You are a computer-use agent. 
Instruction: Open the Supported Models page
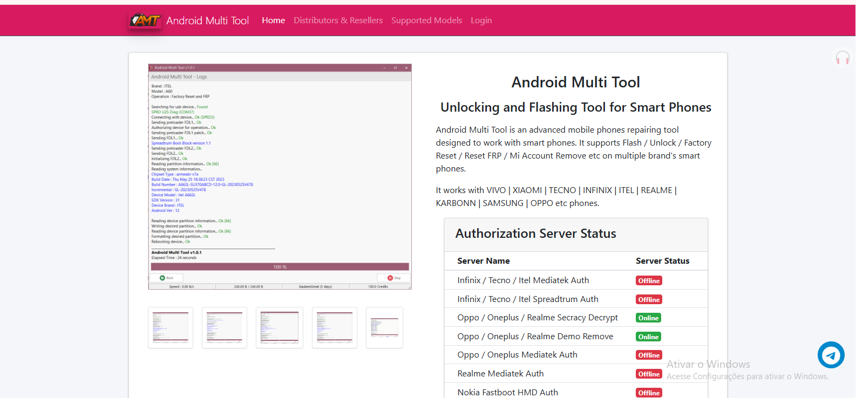click(x=427, y=20)
